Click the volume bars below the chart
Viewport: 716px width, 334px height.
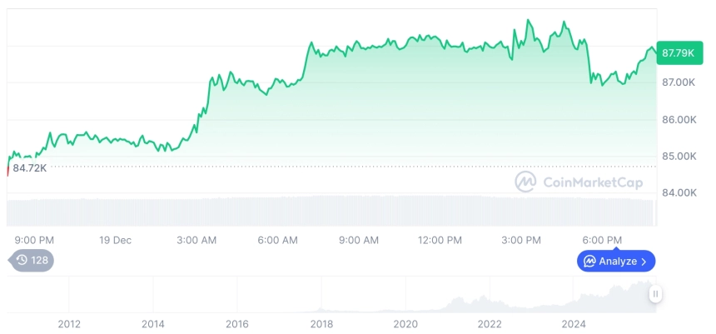pyautogui.click(x=333, y=211)
